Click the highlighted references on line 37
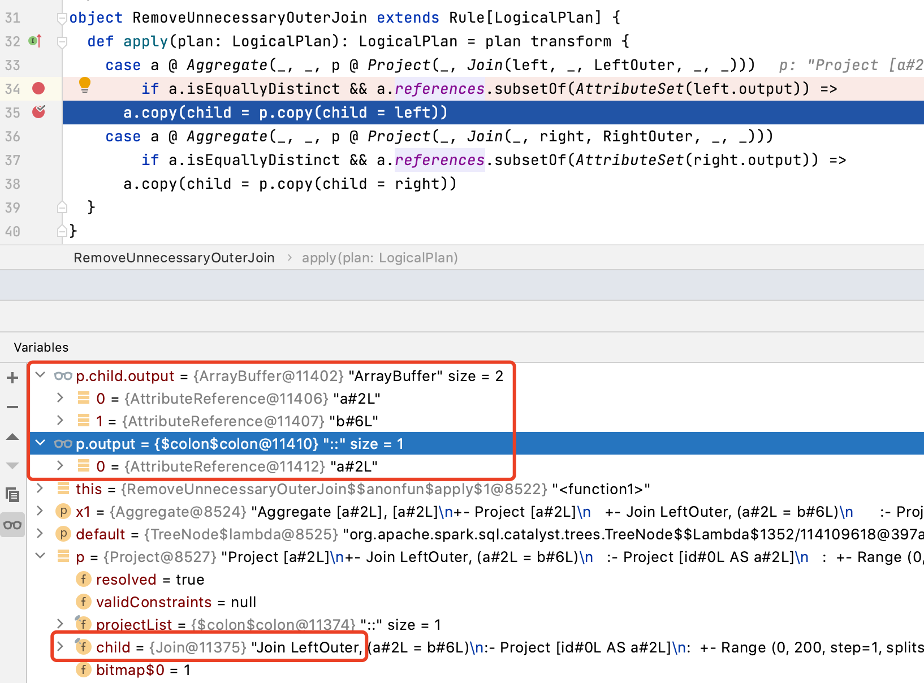Viewport: 924px width, 683px height. tap(439, 160)
